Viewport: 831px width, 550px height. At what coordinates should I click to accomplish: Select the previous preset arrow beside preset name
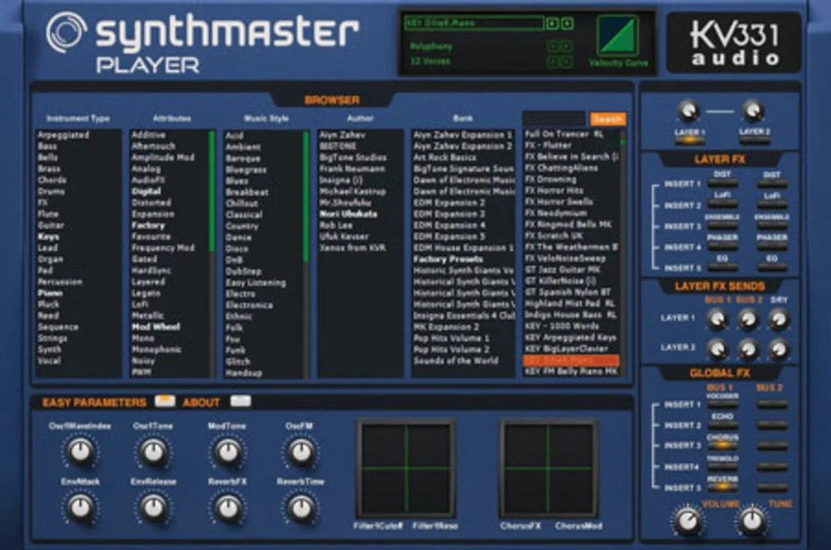click(553, 24)
